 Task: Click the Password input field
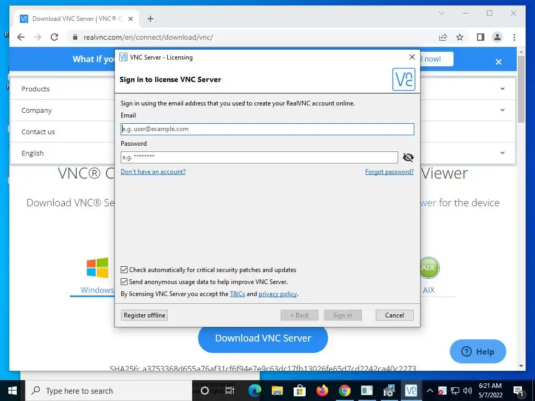[259, 157]
